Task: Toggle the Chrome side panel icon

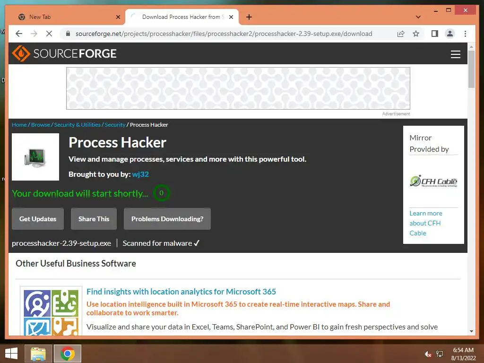Action: [x=435, y=34]
